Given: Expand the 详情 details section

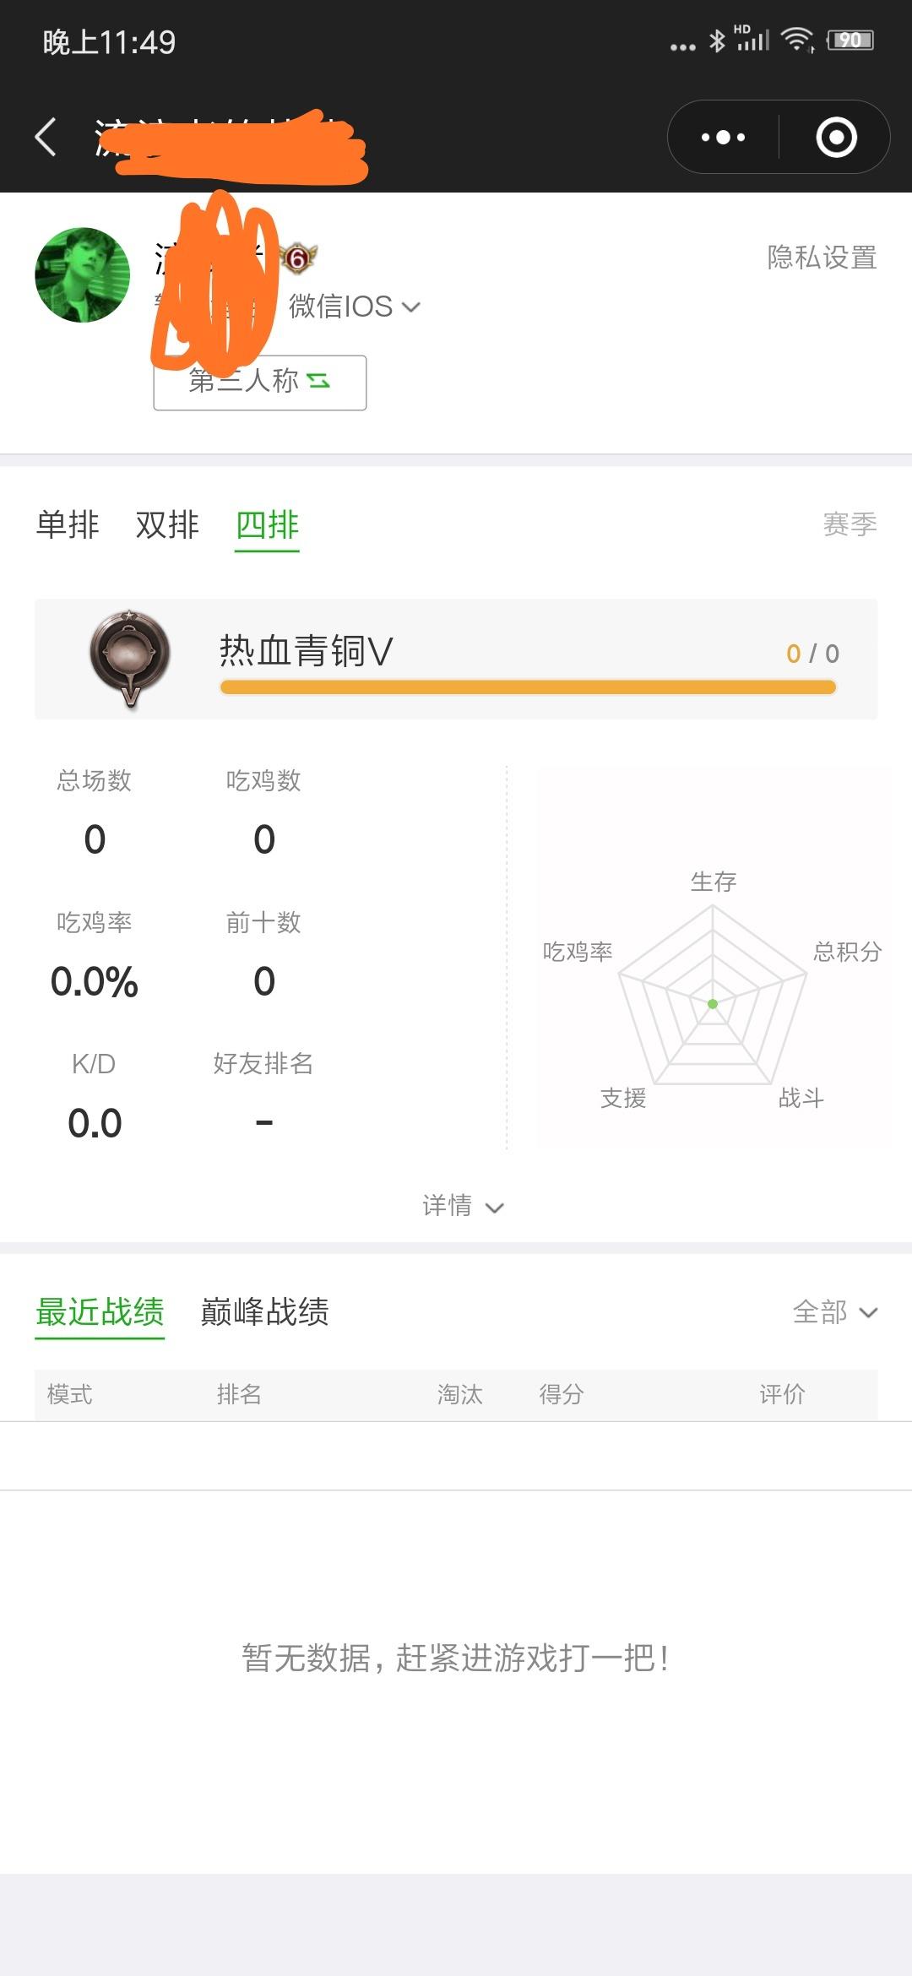Looking at the screenshot, I should coord(463,1206).
